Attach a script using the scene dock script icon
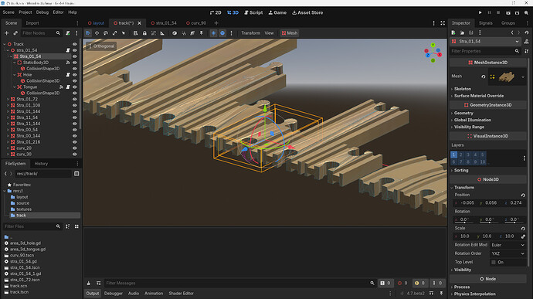Viewport: 533px width, 299px height. pyautogui.click(x=68, y=33)
